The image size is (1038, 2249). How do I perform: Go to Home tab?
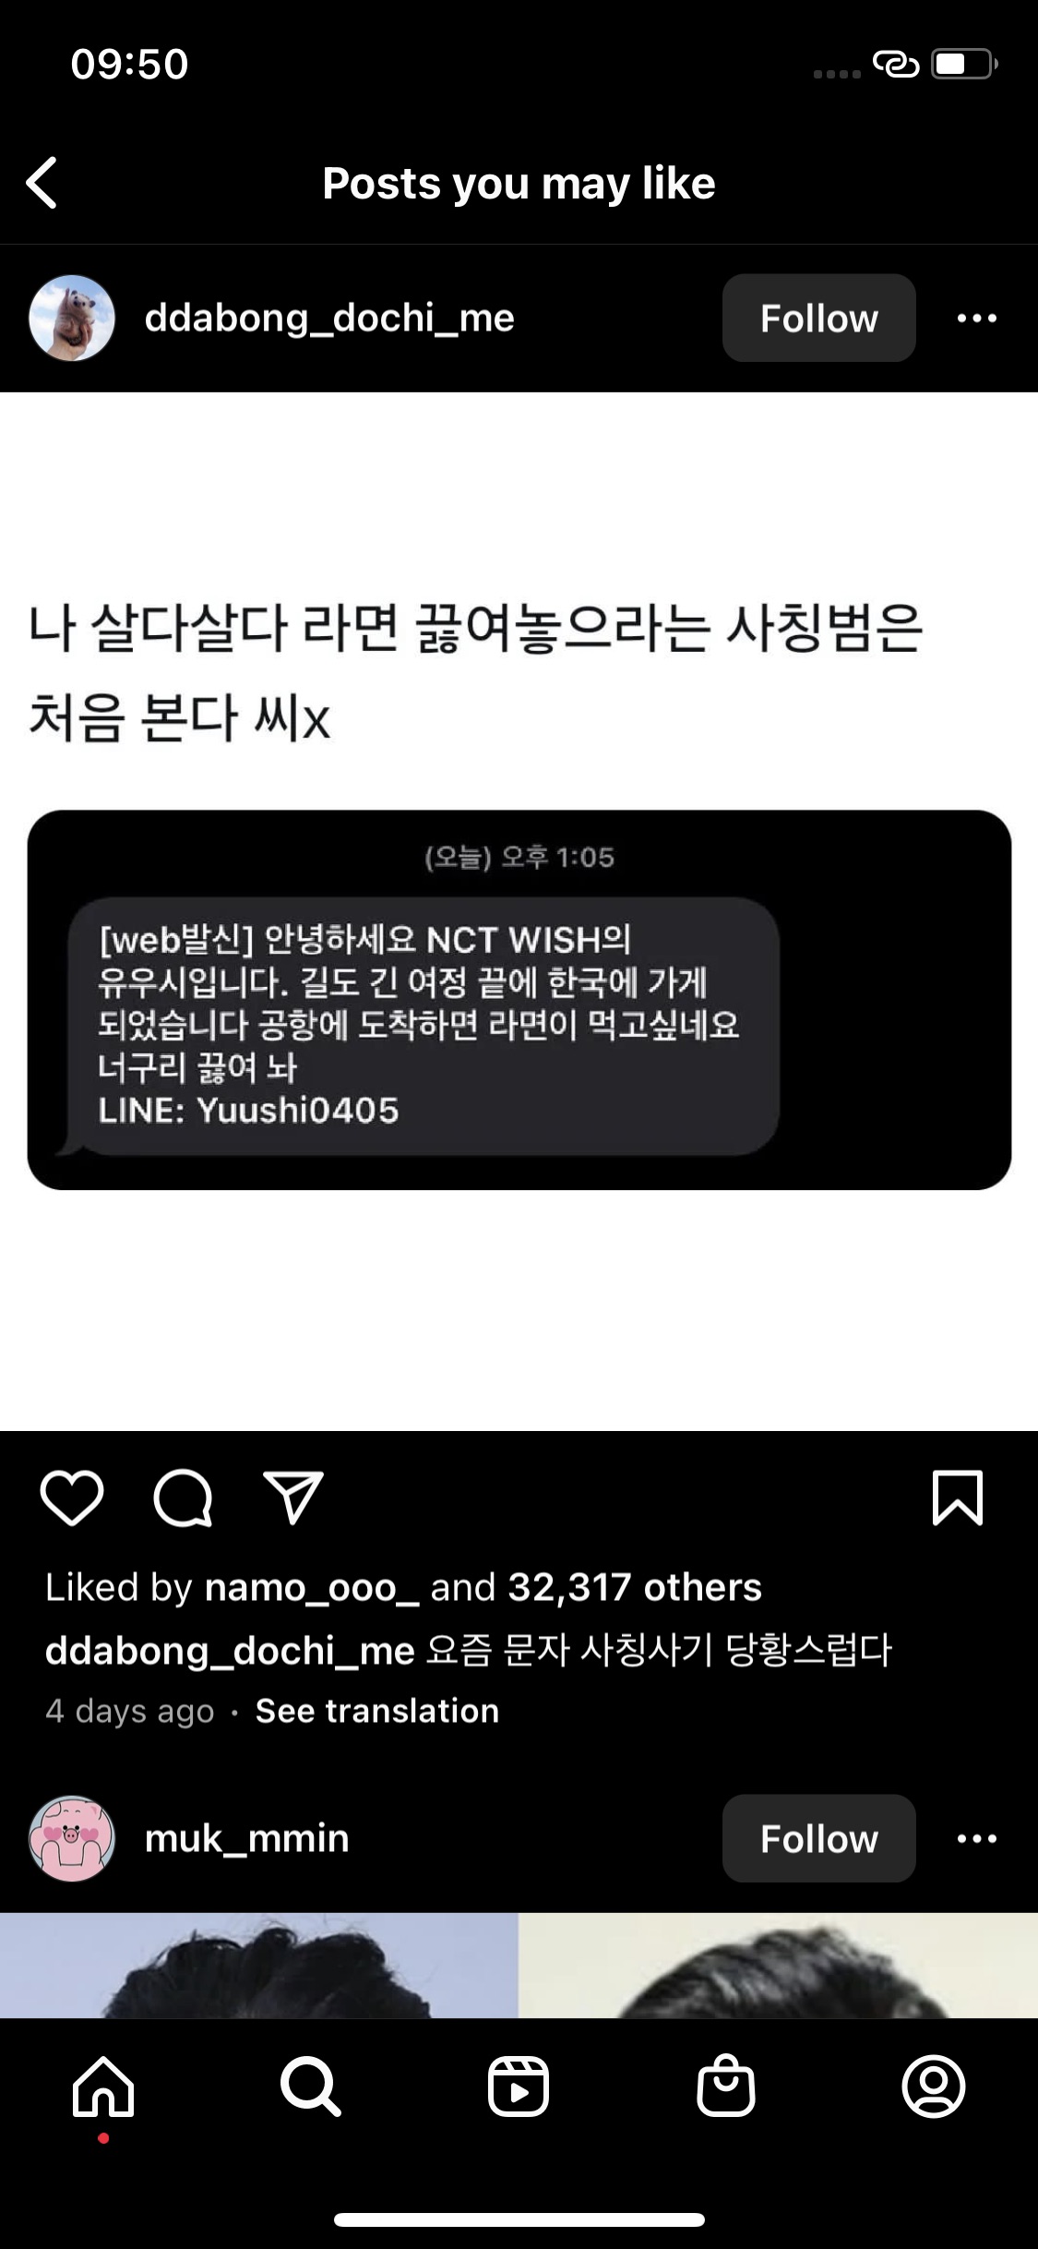click(x=103, y=2087)
